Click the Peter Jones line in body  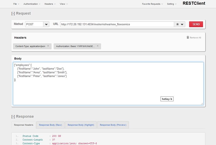click(x=42, y=76)
